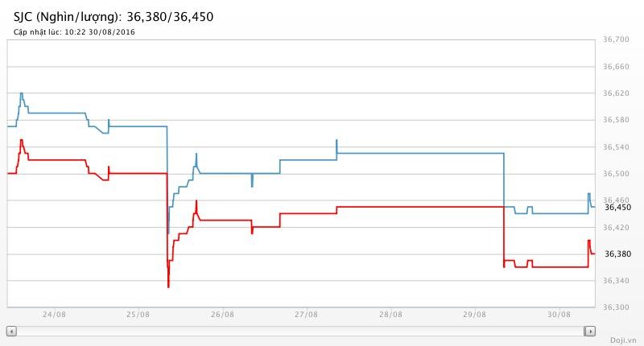Screen dimensions: 644x346
Task: Click the 36,620 price axis label
Action: click(616, 93)
